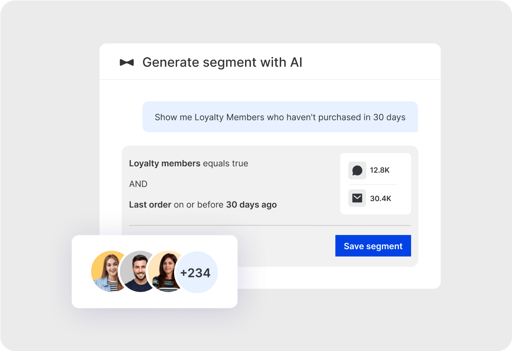The height and width of the screenshot is (351, 512).
Task: Click the 12.8K SMS audience count
Action: tap(380, 170)
